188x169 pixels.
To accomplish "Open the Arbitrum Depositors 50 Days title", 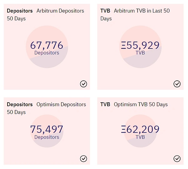I will click(x=60, y=11).
